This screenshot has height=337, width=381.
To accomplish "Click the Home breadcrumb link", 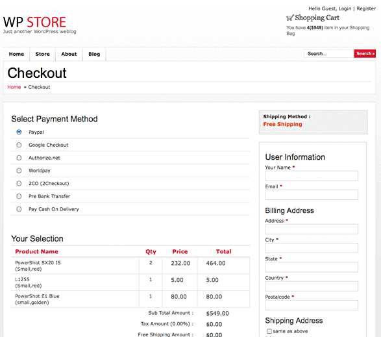I will pos(14,87).
